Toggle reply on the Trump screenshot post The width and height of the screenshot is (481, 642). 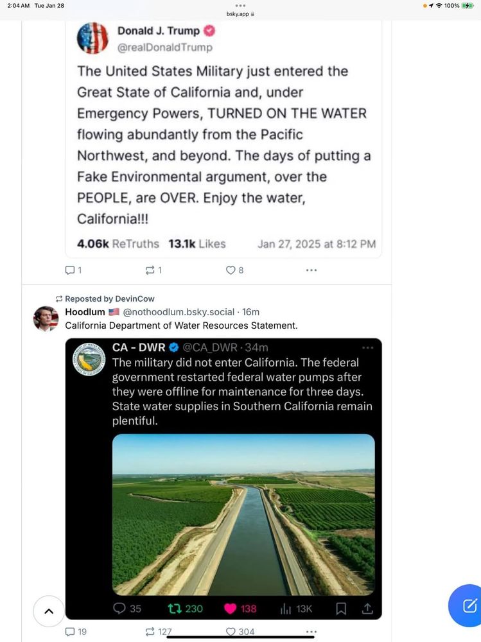point(71,270)
